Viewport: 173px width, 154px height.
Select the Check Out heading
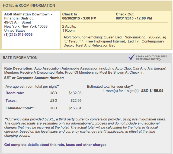tap(125, 14)
